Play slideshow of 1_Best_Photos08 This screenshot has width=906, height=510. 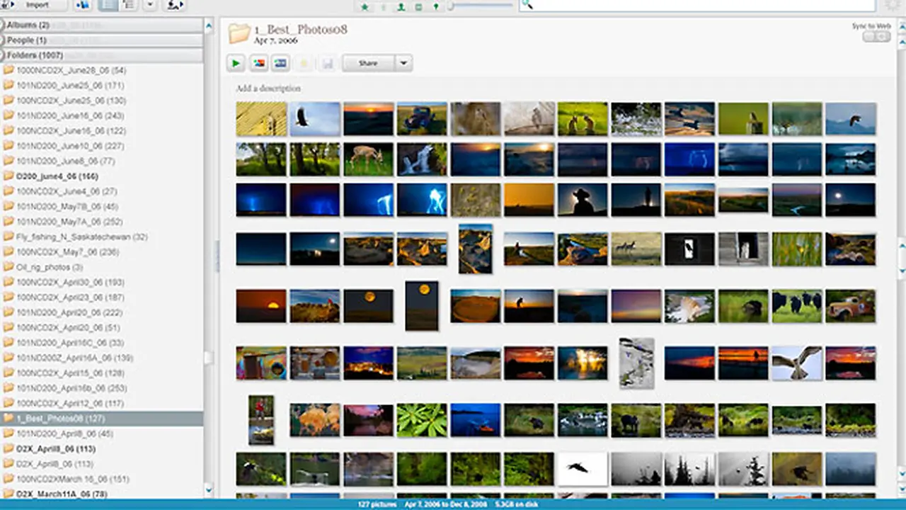[236, 63]
